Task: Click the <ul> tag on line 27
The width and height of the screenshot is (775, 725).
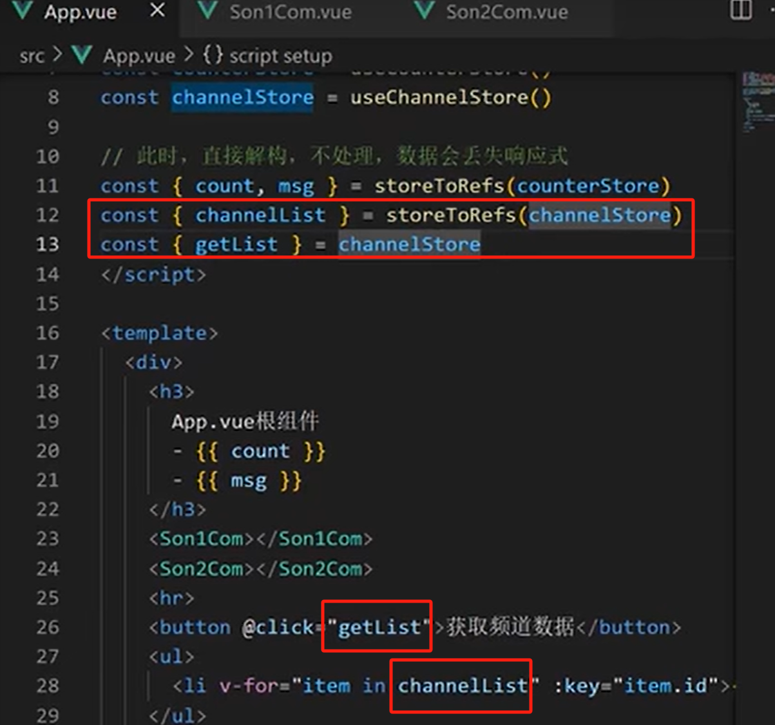Action: [x=171, y=657]
